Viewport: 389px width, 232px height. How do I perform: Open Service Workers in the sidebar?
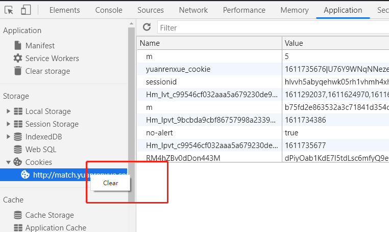click(52, 59)
